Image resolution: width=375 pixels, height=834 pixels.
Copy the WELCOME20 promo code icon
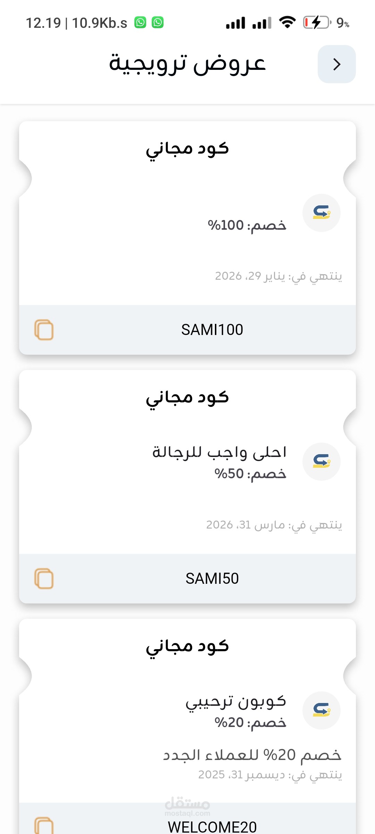(44, 826)
